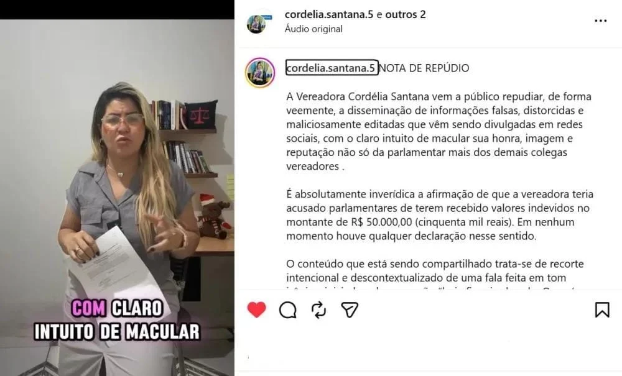This screenshot has width=622, height=376.
Task: Open story from caption avatar with ring
Action: (x=260, y=72)
